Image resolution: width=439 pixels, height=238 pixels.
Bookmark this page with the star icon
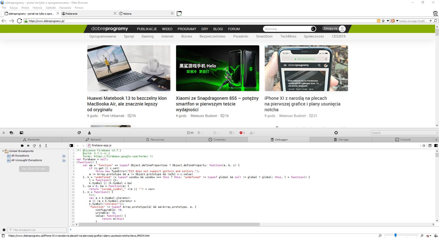tap(383, 21)
